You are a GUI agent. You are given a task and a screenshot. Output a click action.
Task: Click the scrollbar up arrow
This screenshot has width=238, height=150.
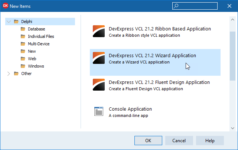232,20
